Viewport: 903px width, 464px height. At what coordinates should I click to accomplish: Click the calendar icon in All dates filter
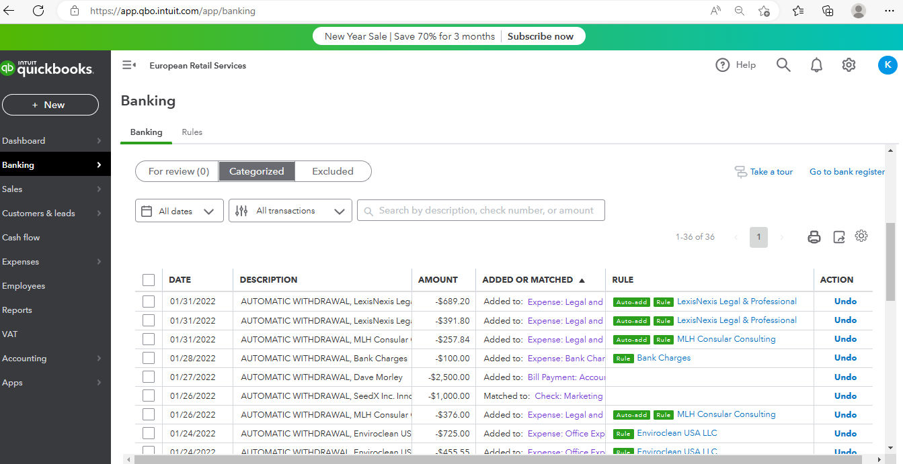click(x=147, y=211)
